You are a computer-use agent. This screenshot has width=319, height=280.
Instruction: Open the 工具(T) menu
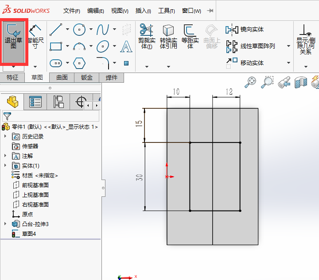pos(167,11)
